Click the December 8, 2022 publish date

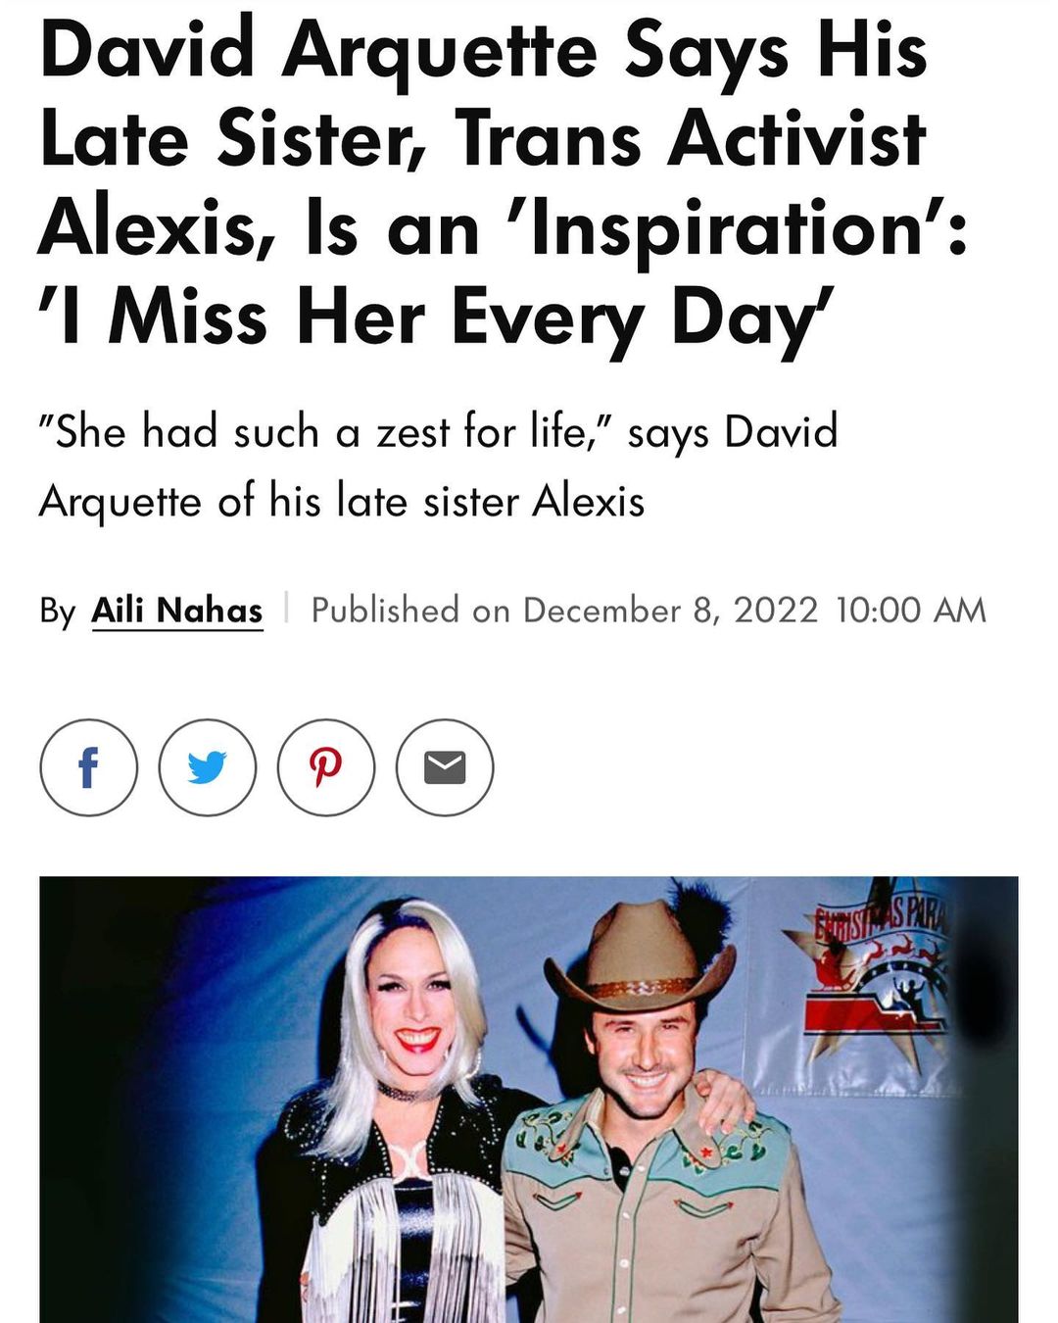pyautogui.click(x=669, y=611)
